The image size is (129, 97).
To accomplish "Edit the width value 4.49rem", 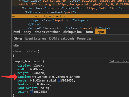I will click(36, 69).
